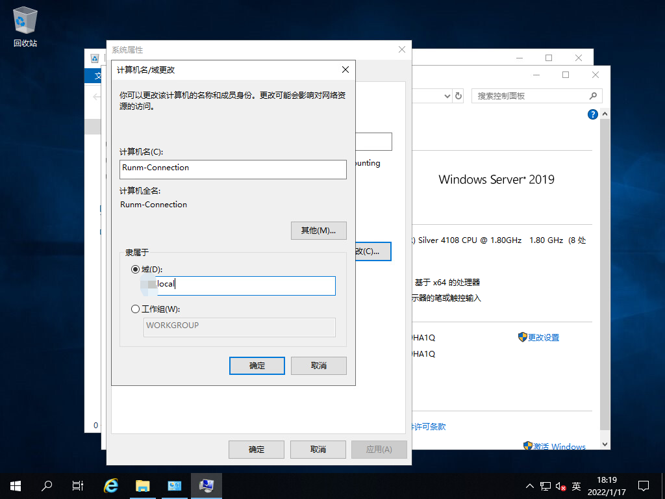665x499 pixels.
Task: Open Server Manager taskbar icon
Action: [174, 486]
